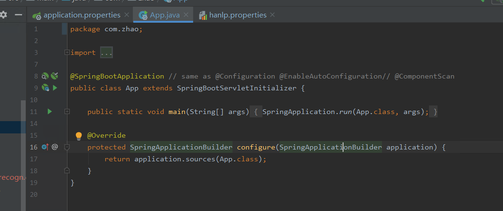Click the collapsed import ellipsis placeholder

[x=106, y=53]
